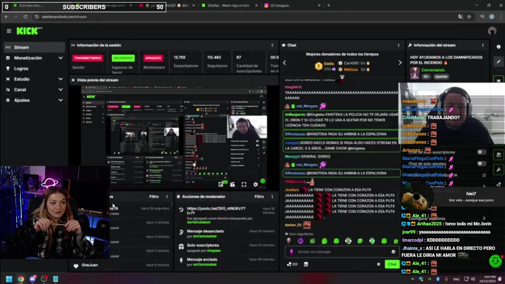Open emoji picker in chat input
This screenshot has height=284, width=505.
pos(393,252)
